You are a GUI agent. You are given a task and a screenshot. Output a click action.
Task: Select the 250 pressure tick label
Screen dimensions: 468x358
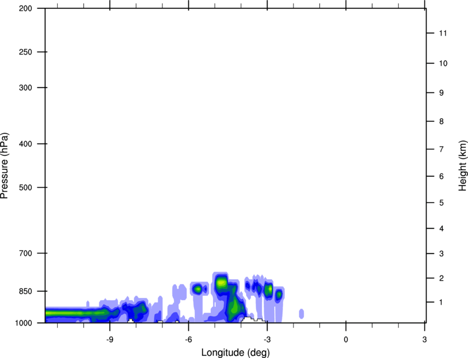[x=25, y=52]
